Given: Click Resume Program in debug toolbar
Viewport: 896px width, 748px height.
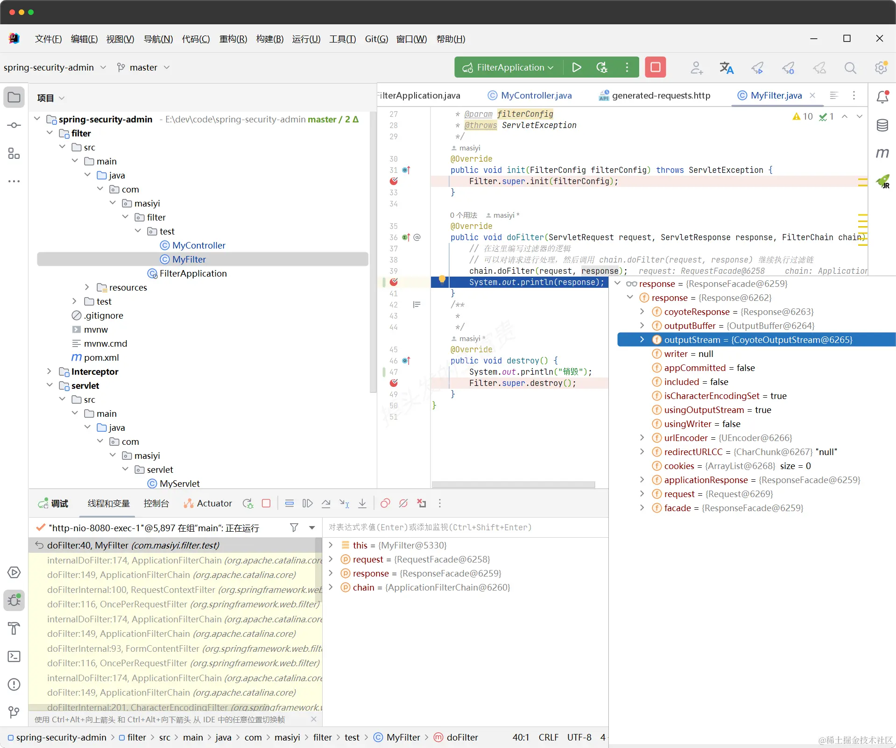Looking at the screenshot, I should pyautogui.click(x=307, y=503).
